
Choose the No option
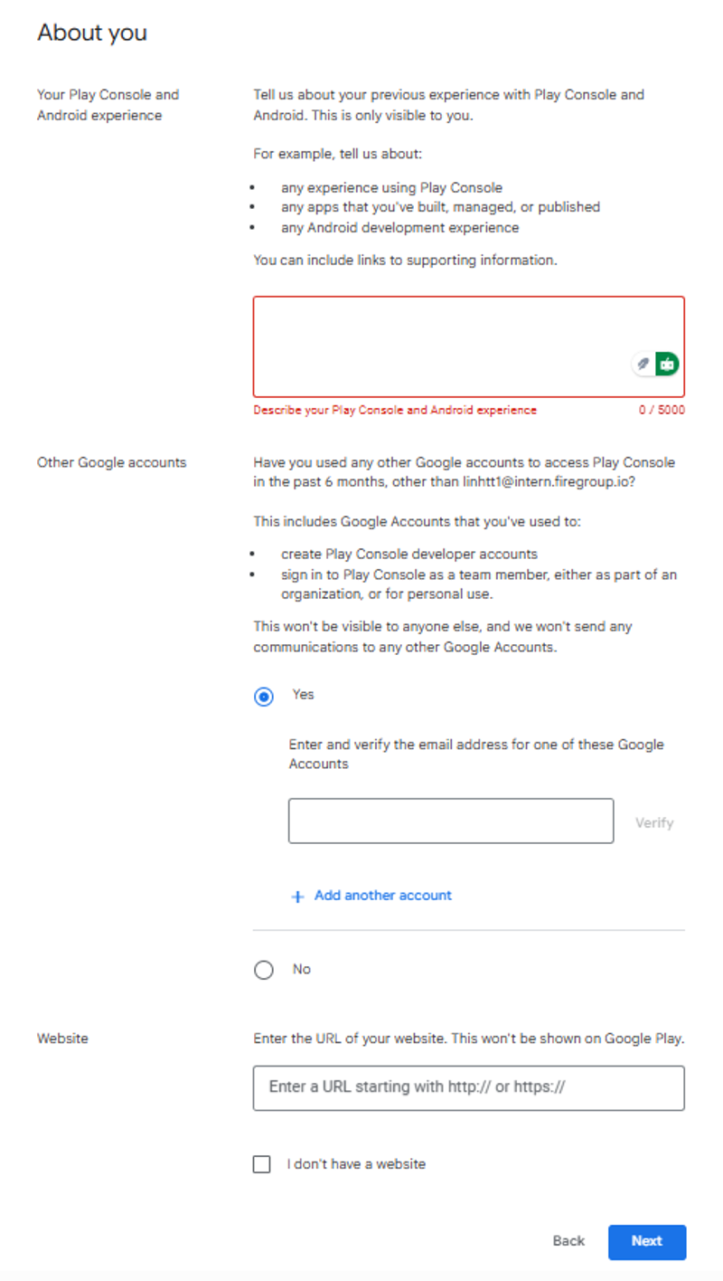263,969
